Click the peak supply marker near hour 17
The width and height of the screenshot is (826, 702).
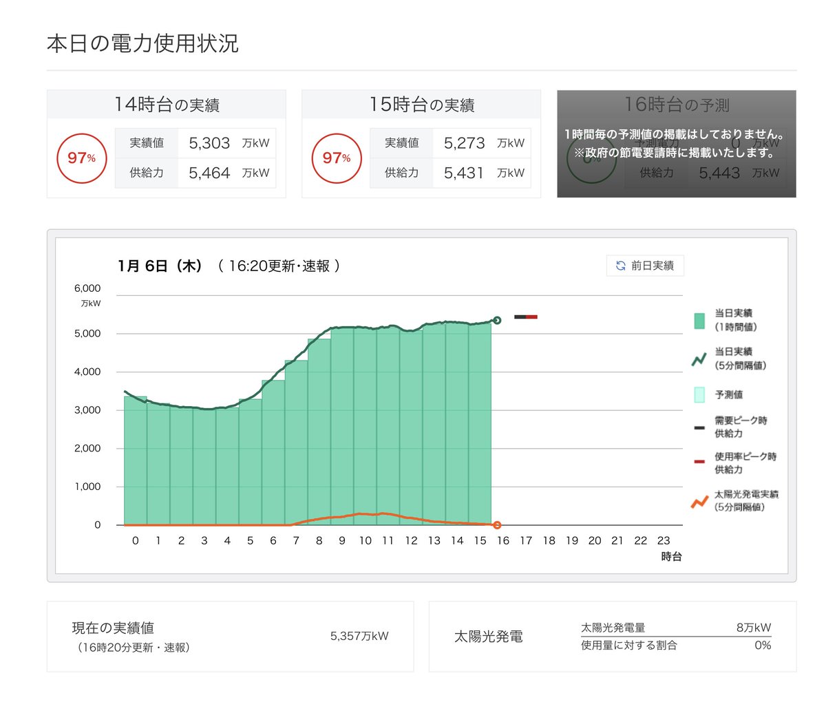pyautogui.click(x=526, y=317)
